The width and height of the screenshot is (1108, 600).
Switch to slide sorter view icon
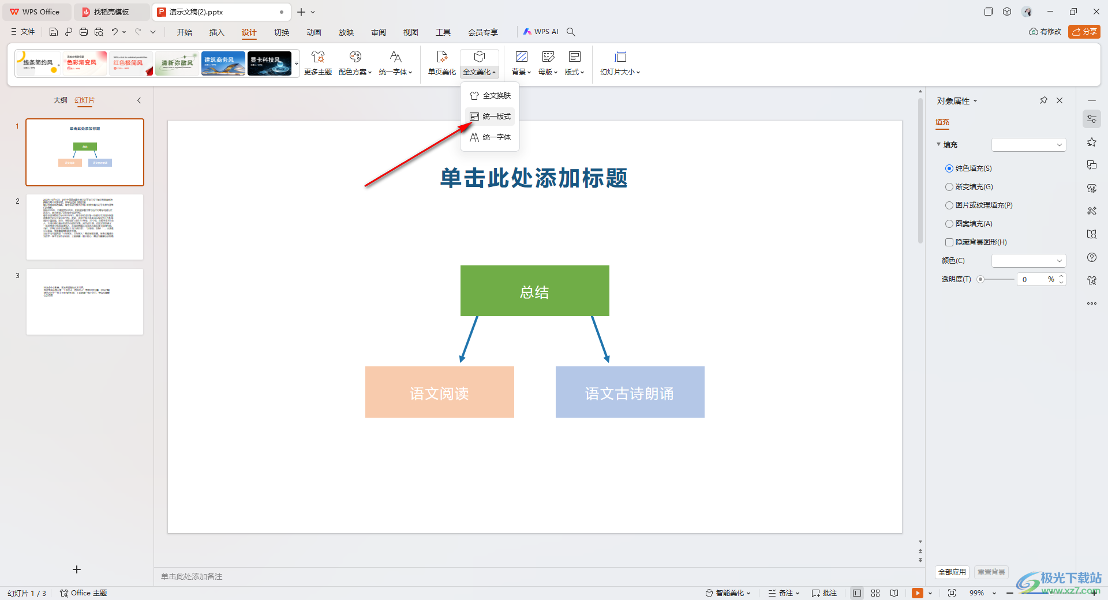(875, 593)
